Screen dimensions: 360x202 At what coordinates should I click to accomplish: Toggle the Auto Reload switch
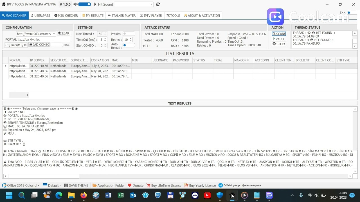coord(129,45)
